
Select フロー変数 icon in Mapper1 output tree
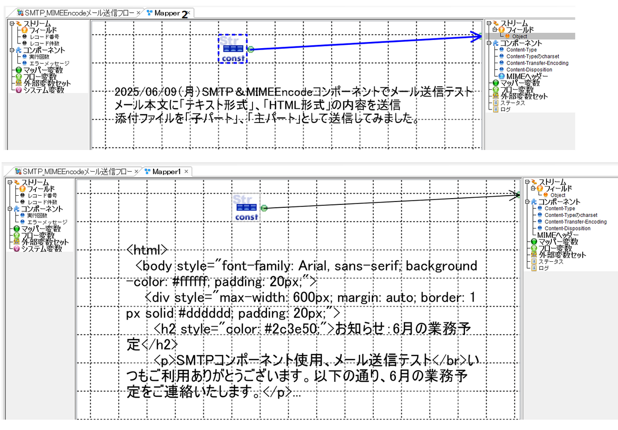534,248
